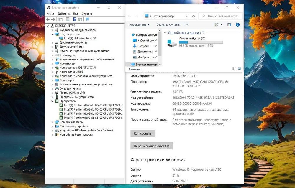Select Звуковые, игровые и видеоустройства row
Image resolution: width=295 pixels, height=188 pixels.
click(82, 51)
